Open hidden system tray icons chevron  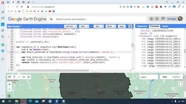click(172, 101)
